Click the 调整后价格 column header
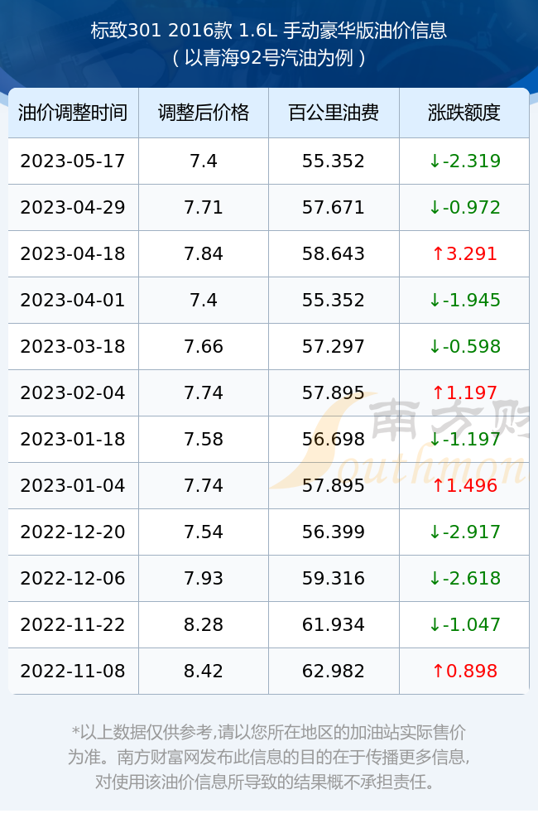Screen dimensions: 538x828 point(204,113)
